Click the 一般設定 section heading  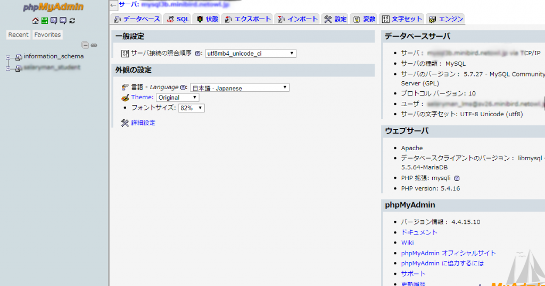click(x=130, y=37)
